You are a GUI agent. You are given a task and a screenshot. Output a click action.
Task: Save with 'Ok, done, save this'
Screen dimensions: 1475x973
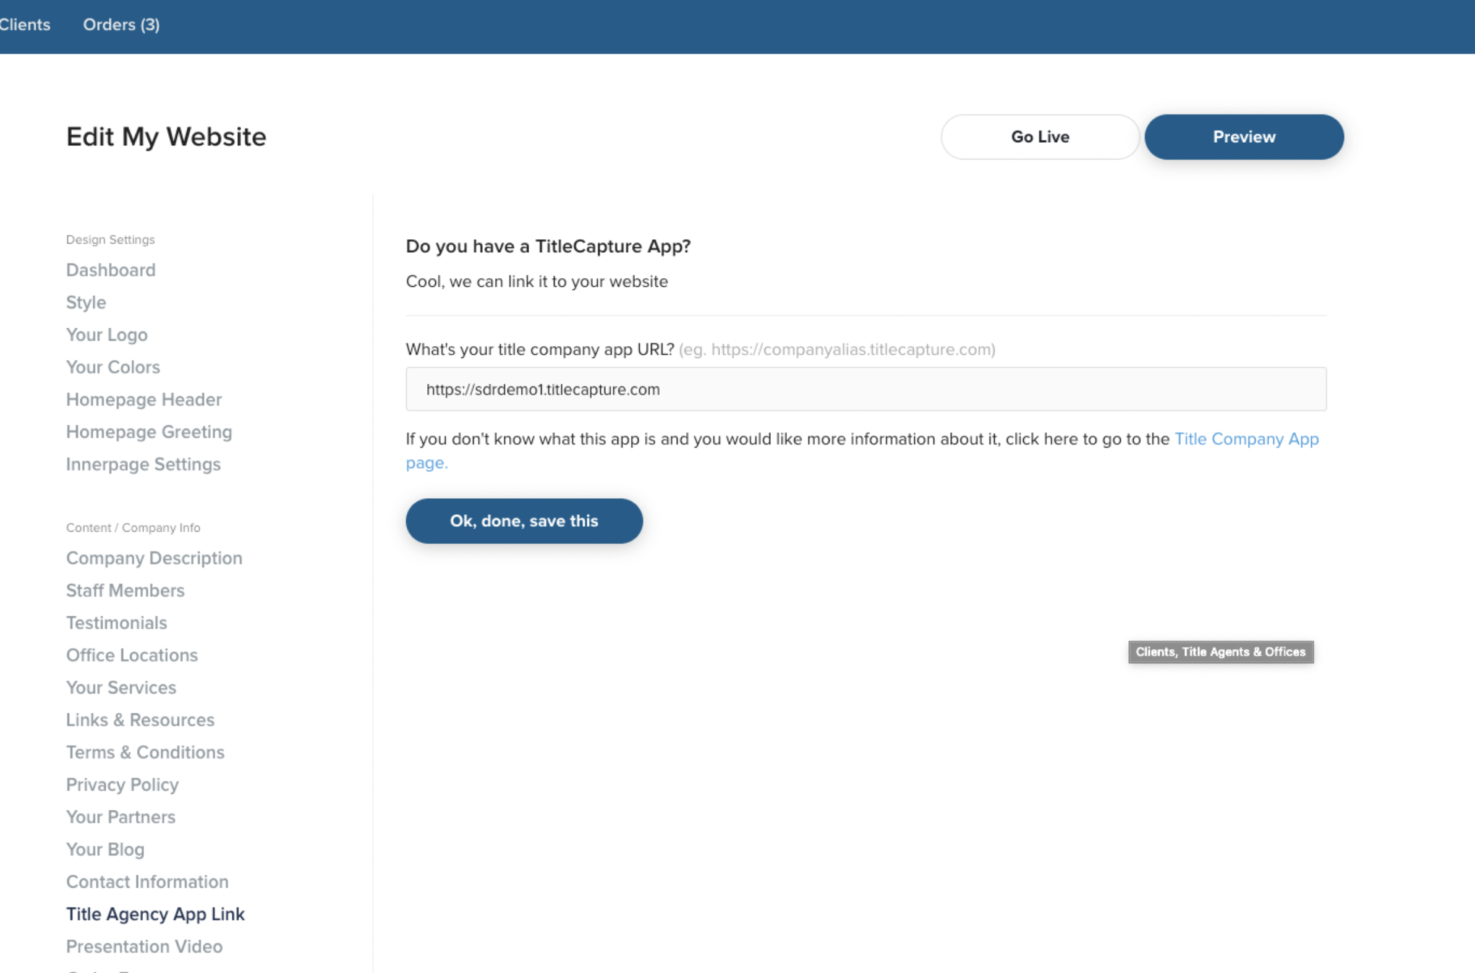pos(524,520)
